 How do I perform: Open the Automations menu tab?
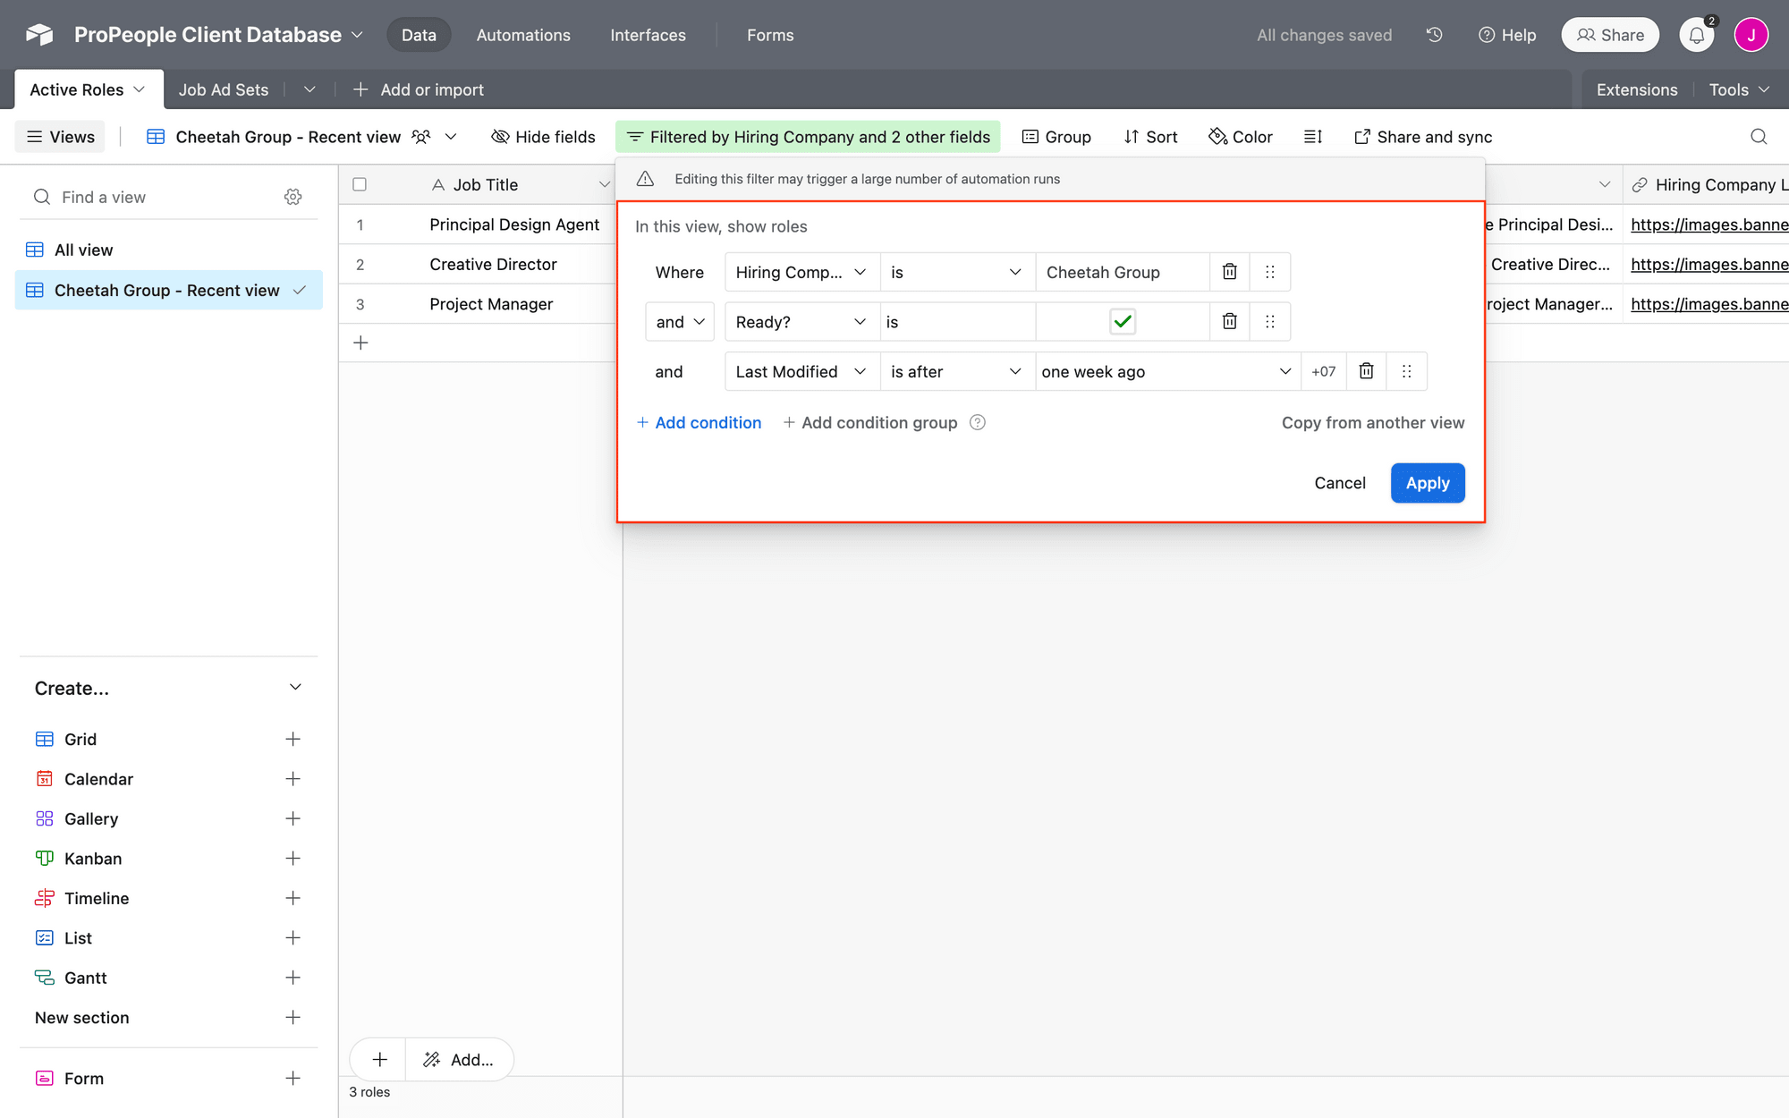(523, 35)
